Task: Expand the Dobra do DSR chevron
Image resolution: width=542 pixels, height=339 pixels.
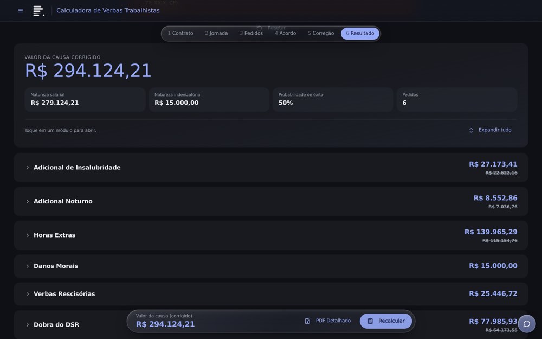Action: point(27,325)
